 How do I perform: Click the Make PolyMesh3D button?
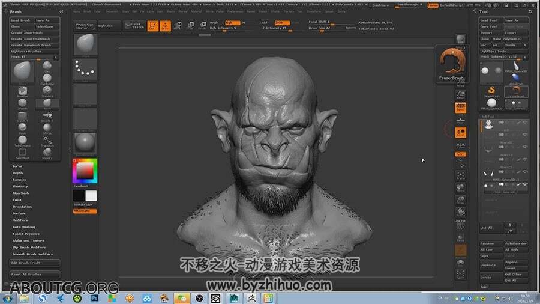point(510,39)
